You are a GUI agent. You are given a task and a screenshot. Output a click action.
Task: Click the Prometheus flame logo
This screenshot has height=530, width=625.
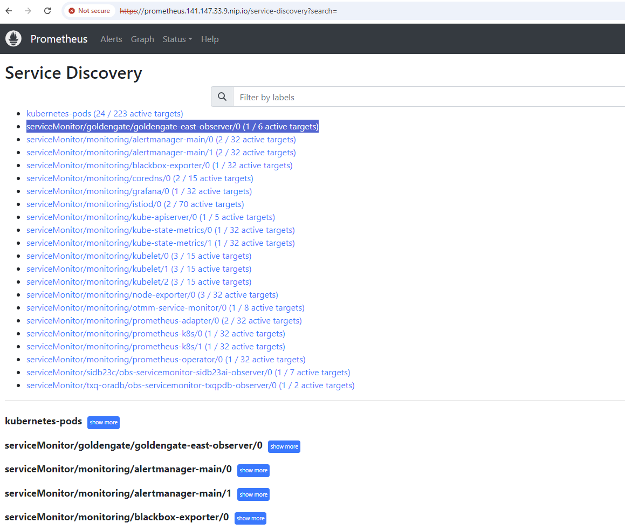(x=13, y=38)
